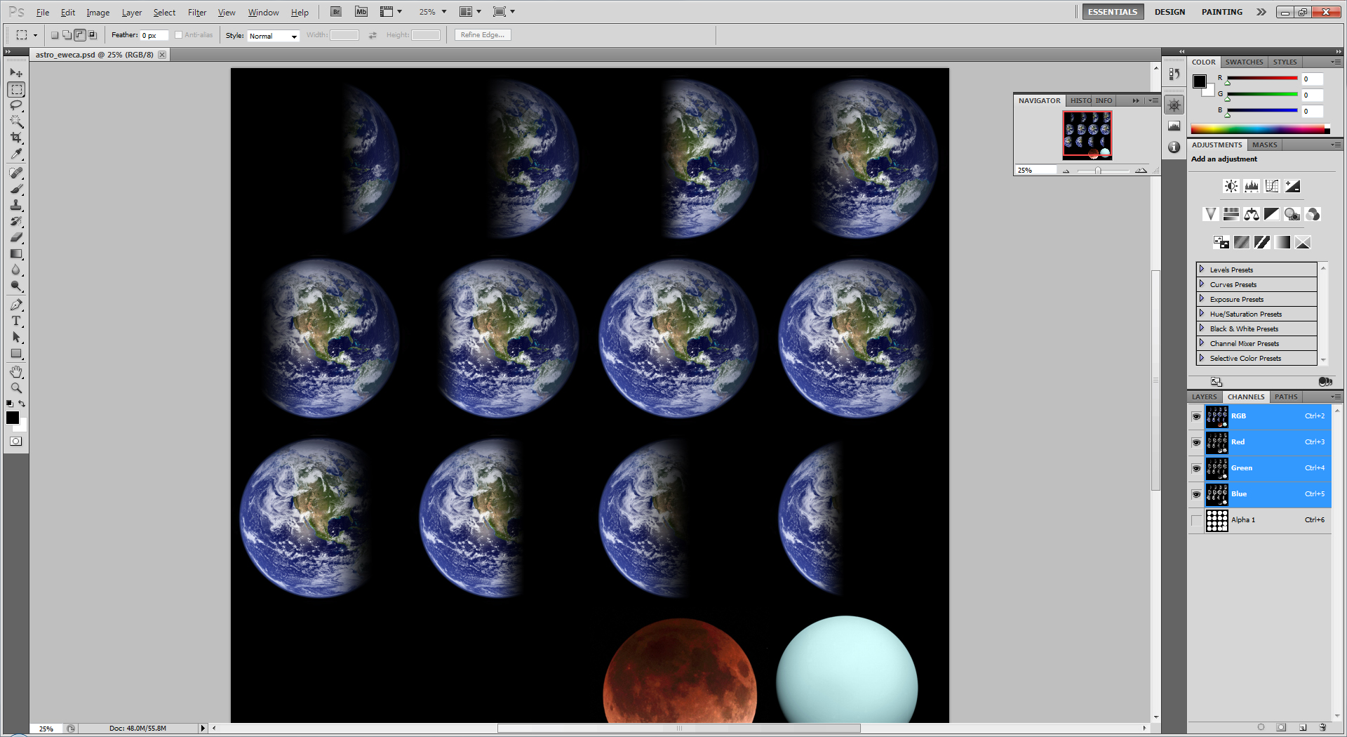Expand Levels Presets
1347x737 pixels.
click(1202, 270)
